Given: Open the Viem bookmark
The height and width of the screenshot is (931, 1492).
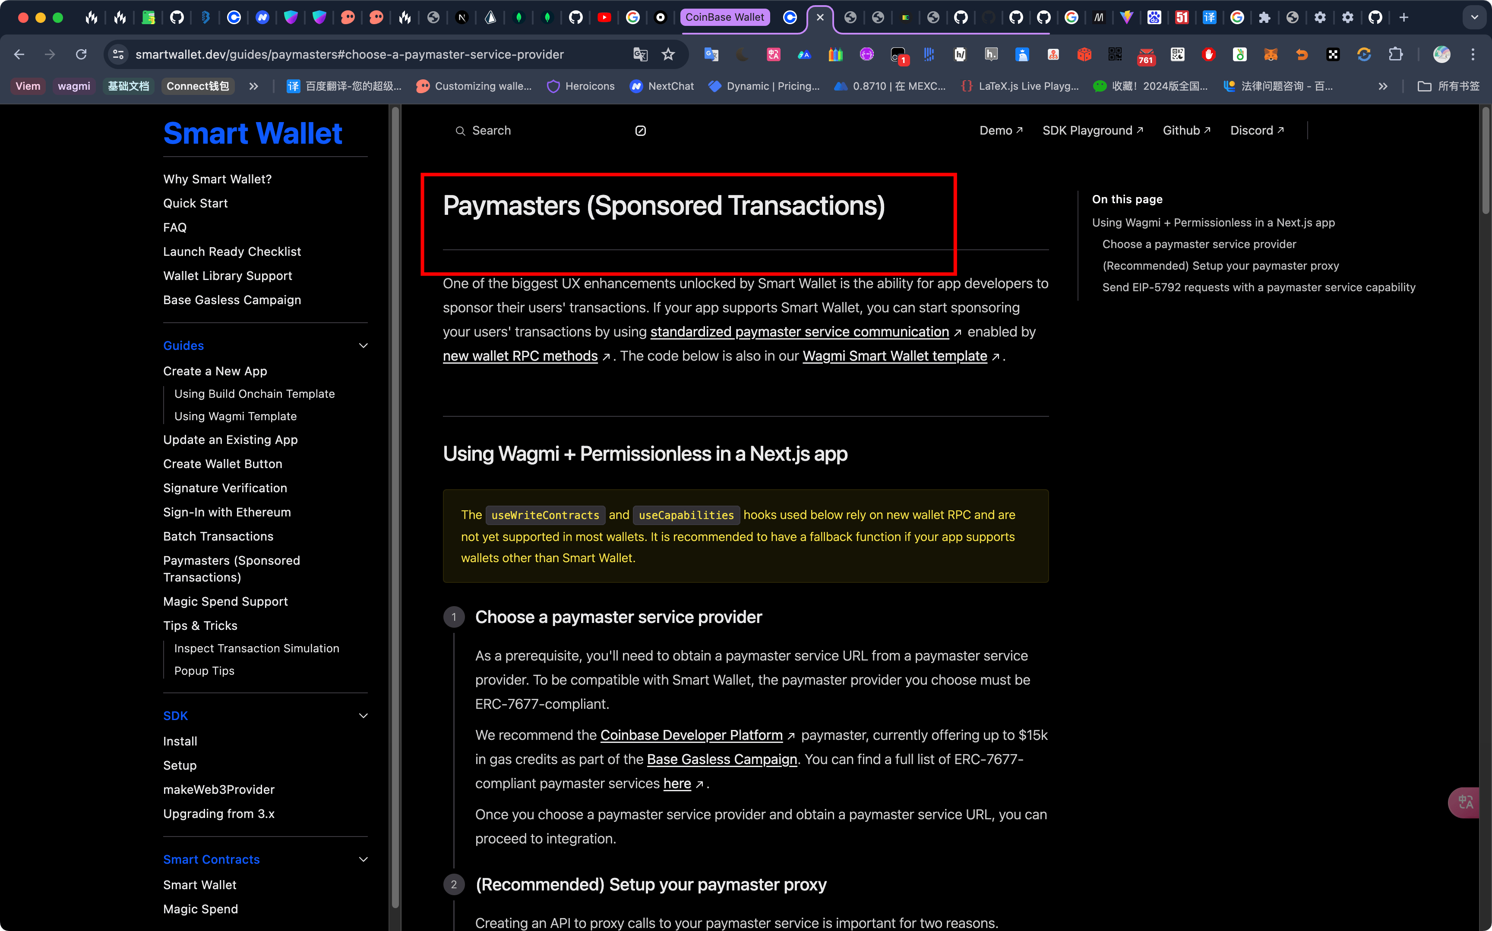Looking at the screenshot, I should click(28, 86).
